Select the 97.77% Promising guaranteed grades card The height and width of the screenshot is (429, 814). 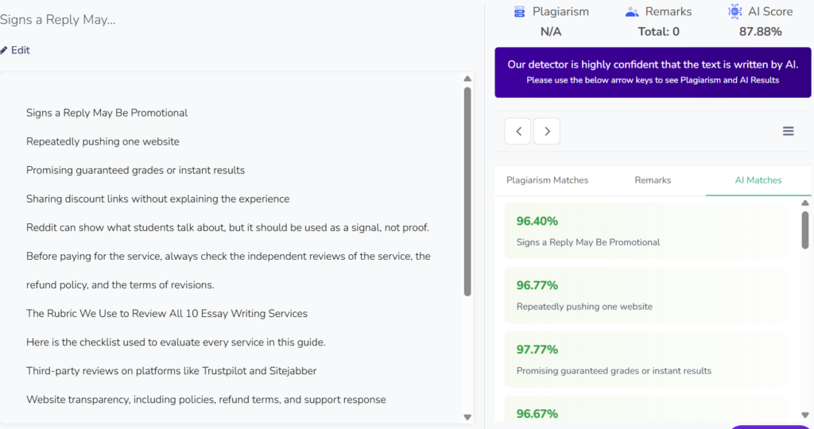647,360
